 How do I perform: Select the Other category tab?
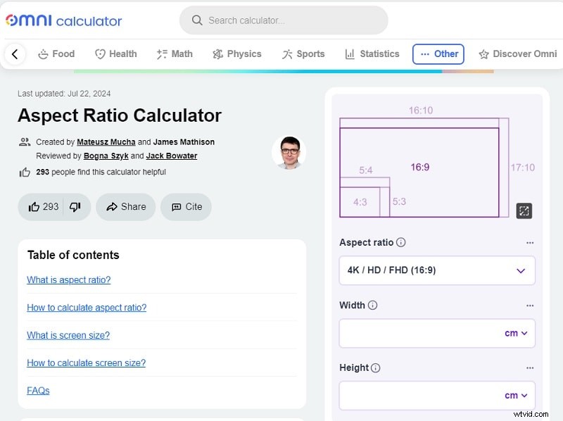click(x=438, y=54)
